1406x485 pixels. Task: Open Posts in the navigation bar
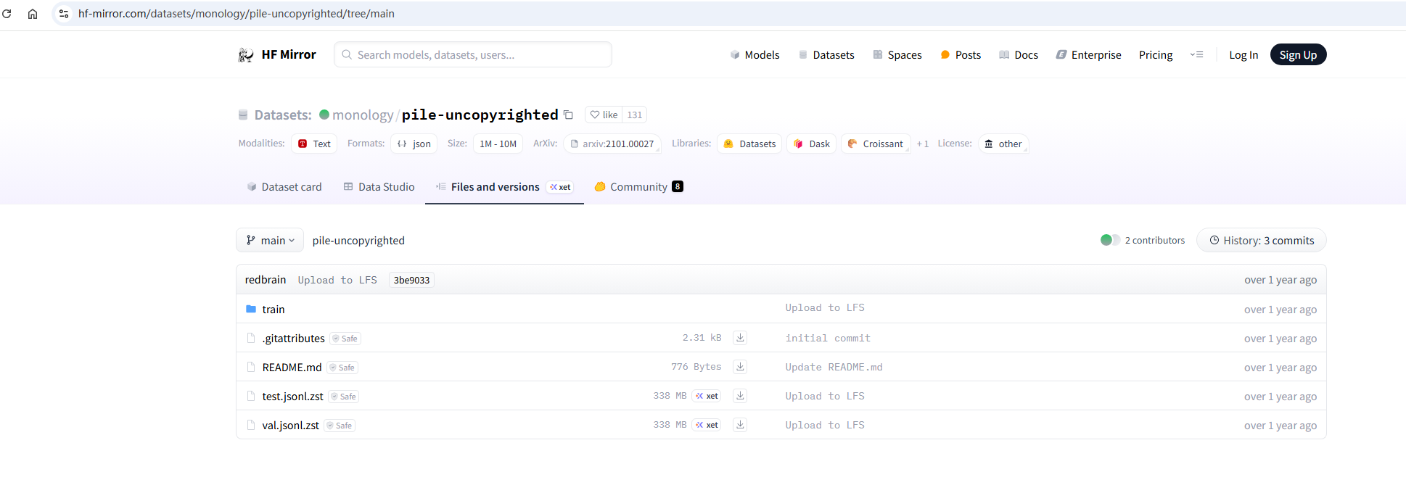961,55
